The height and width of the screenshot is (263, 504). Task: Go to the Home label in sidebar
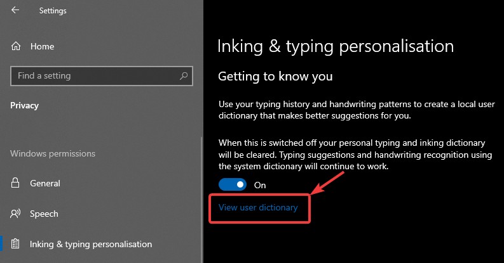pos(42,46)
